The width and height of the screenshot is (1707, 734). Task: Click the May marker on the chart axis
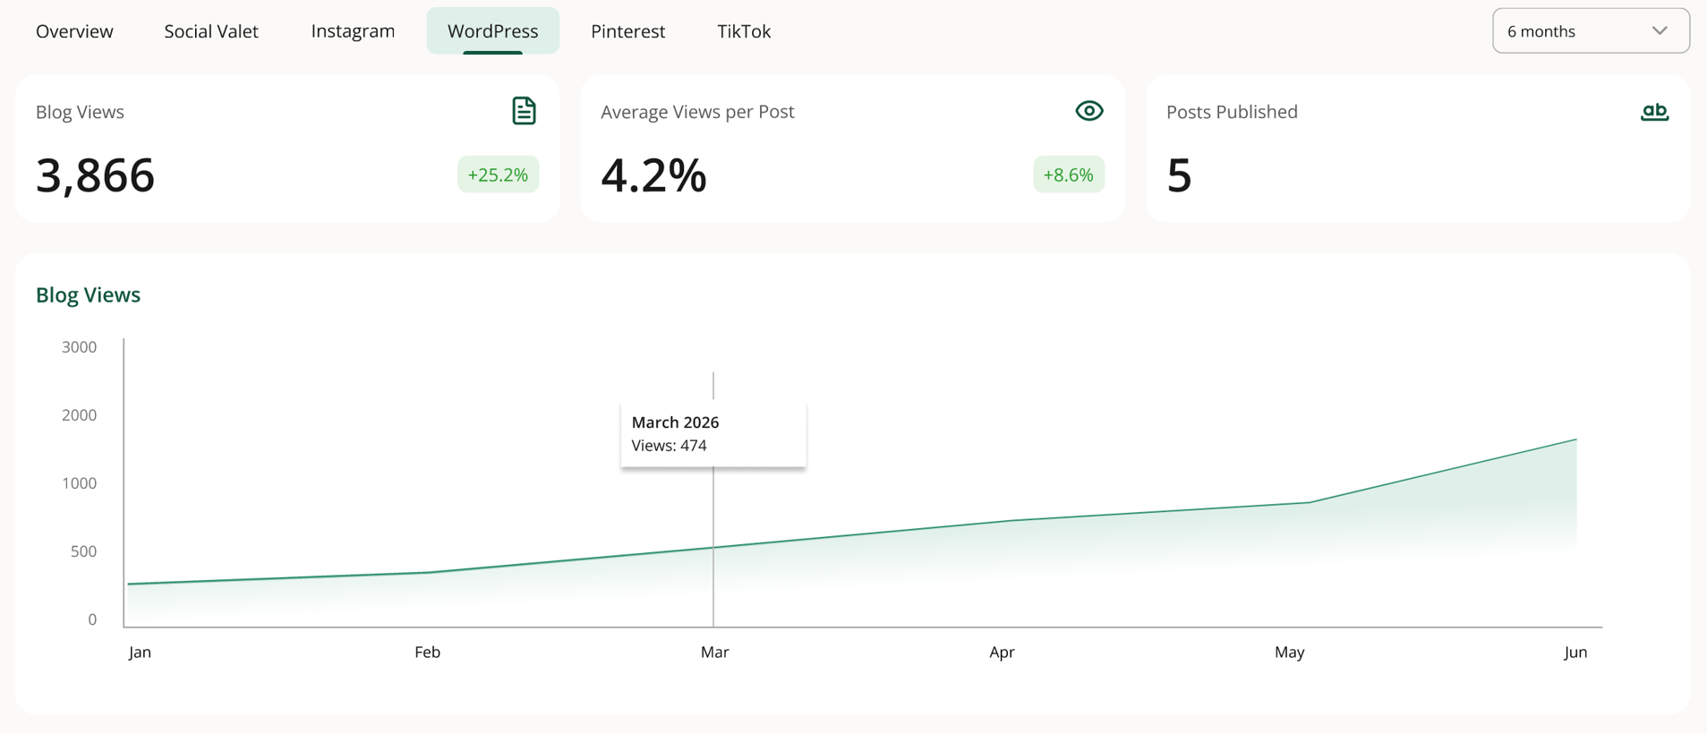pyautogui.click(x=1289, y=652)
